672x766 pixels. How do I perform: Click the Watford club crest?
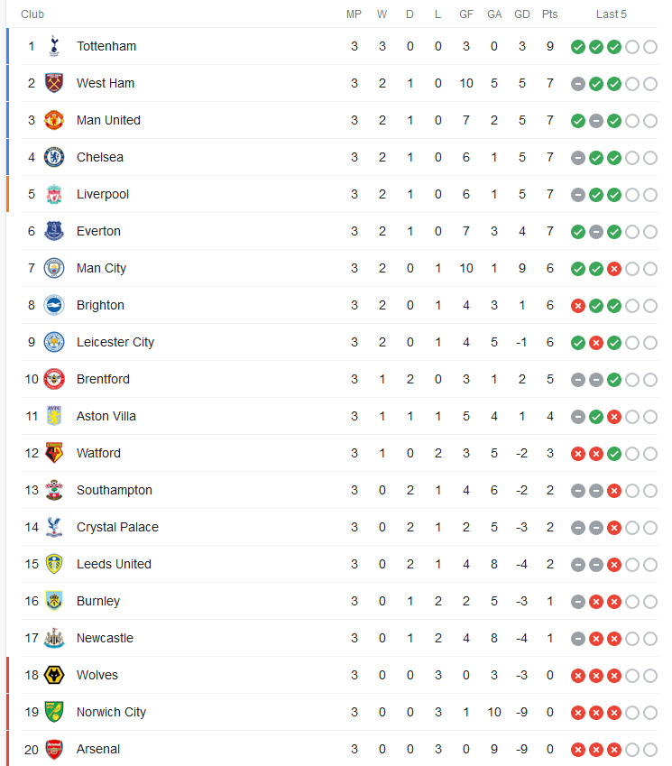pos(54,453)
